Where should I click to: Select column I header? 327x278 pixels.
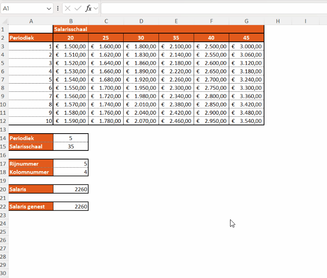pos(305,21)
